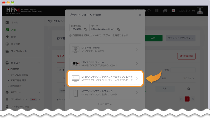Open the MT5 Web Terminal option
The width and height of the screenshot is (210, 119).
[105, 49]
